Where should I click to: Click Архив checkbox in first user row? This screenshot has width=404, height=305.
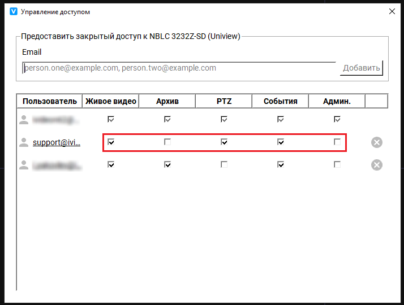[x=167, y=119]
